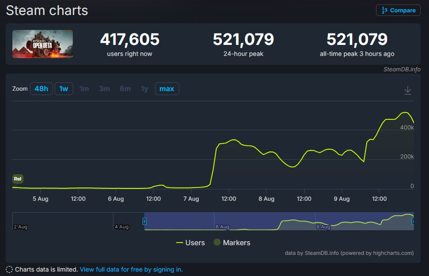Click the 400k y-axis label
Image resolution: width=429 pixels, height=276 pixels.
pos(407,128)
